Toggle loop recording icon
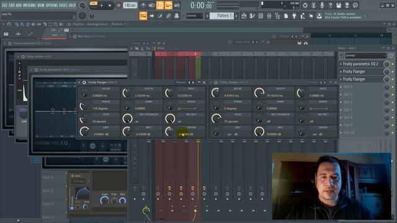Image resolution: width=397 pixels, height=223 pixels. (177, 5)
